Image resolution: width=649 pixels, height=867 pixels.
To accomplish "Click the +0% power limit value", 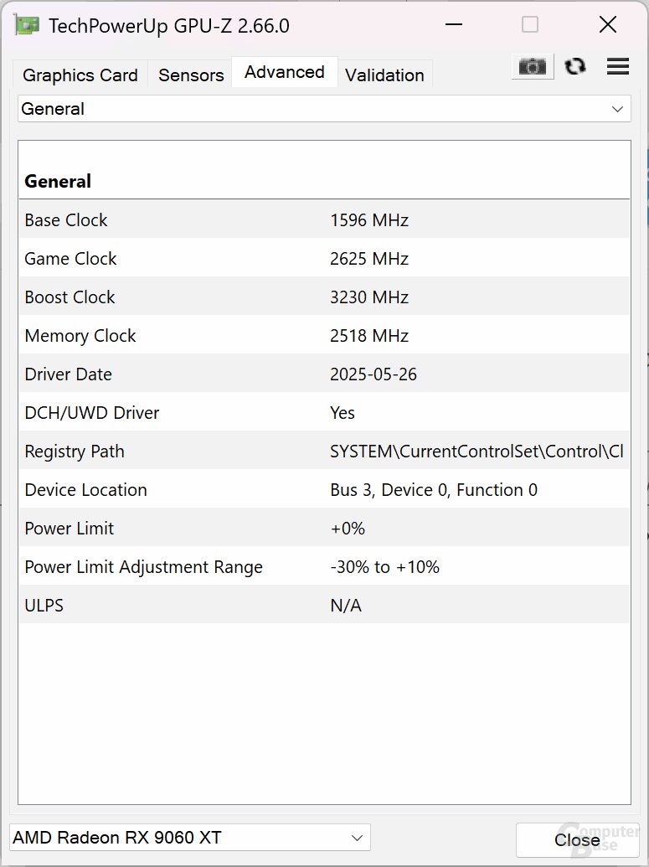I will pyautogui.click(x=348, y=529).
